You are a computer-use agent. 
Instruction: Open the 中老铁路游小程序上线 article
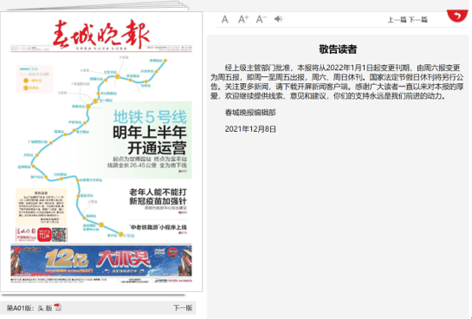(x=158, y=227)
